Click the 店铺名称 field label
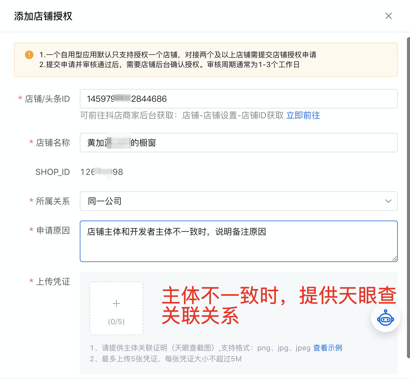Image resolution: width=410 pixels, height=379 pixels. 53,143
